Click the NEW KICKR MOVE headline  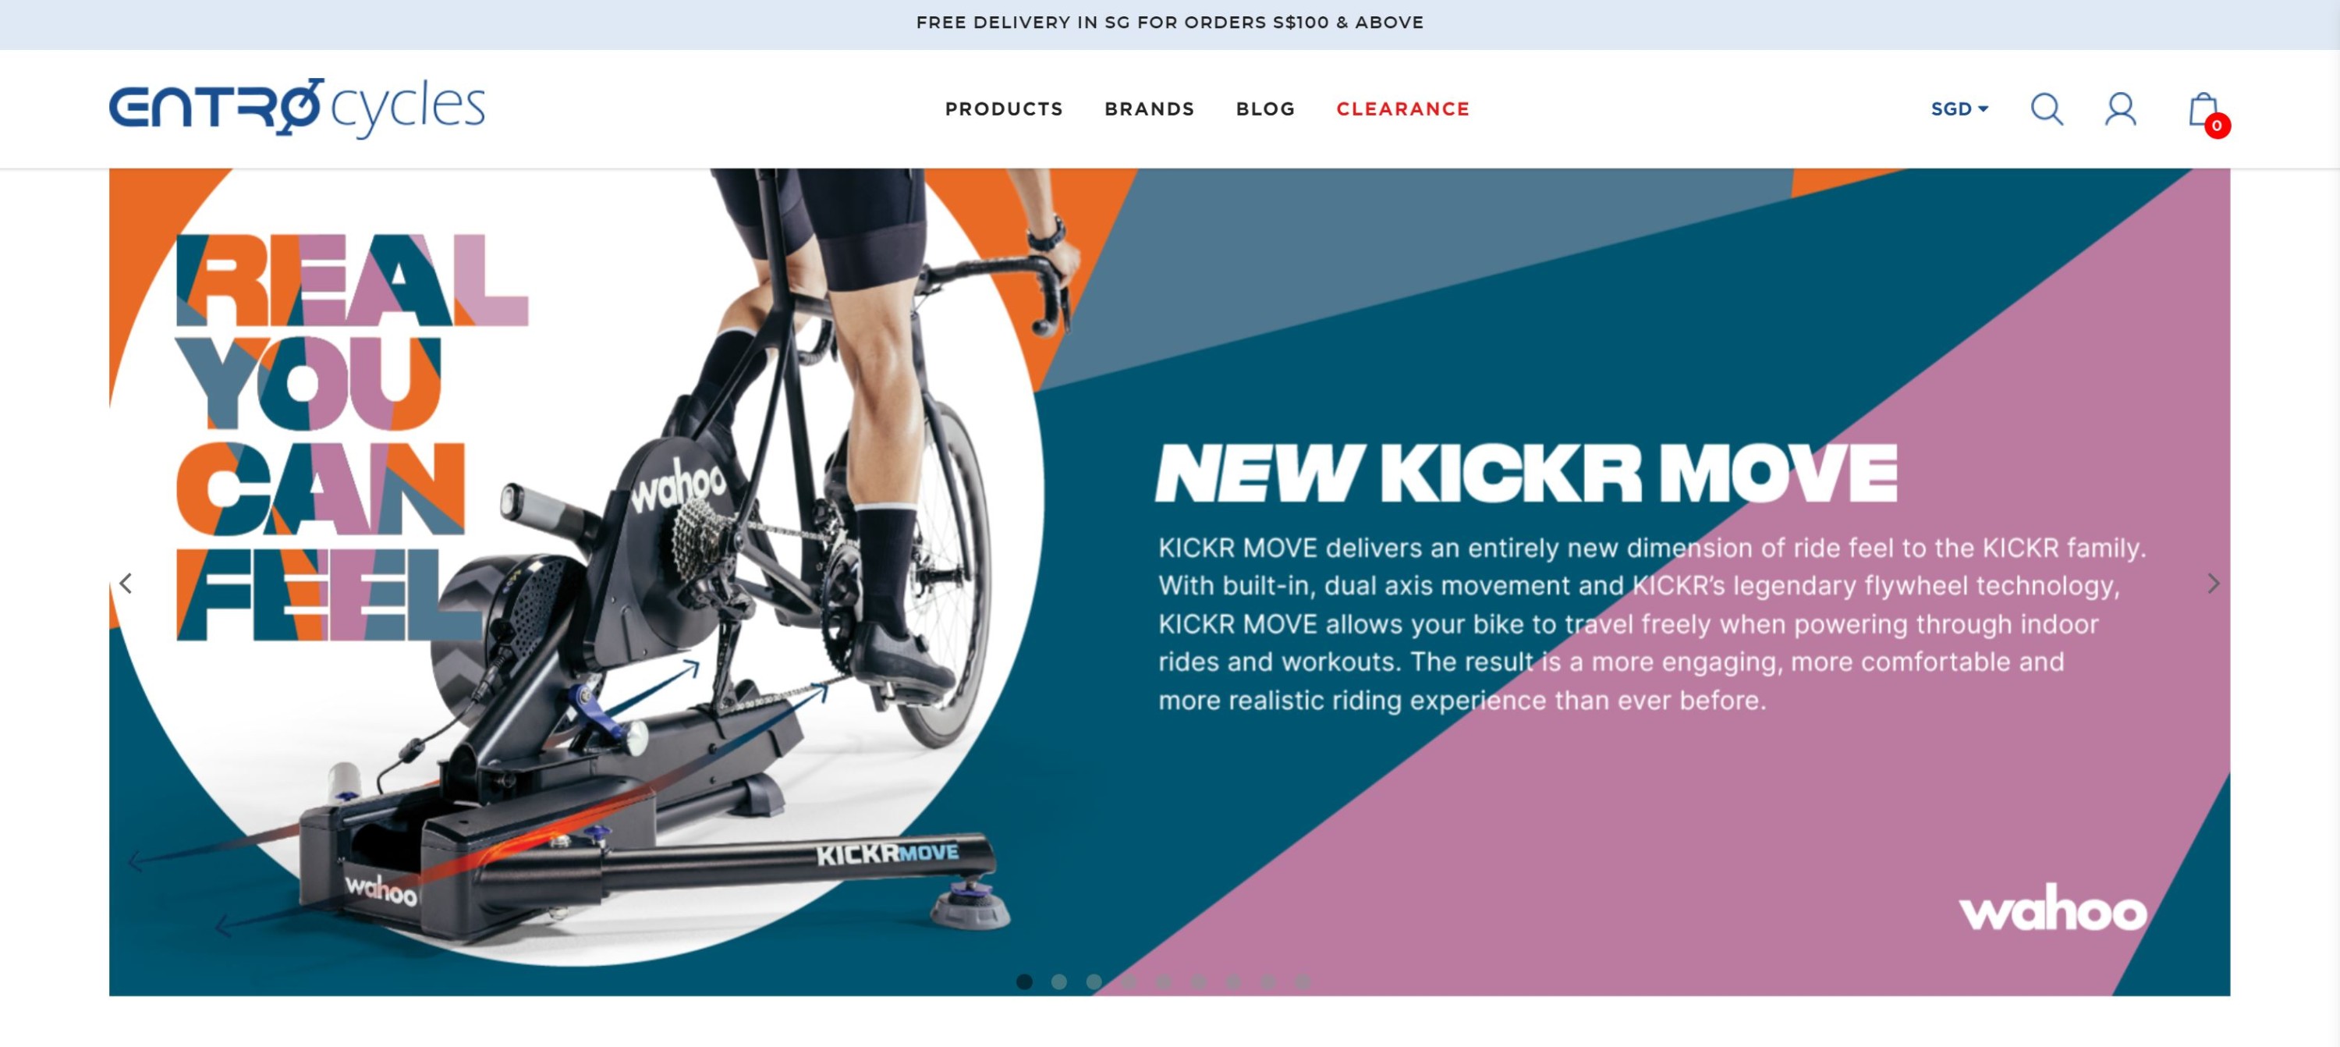tap(1526, 473)
